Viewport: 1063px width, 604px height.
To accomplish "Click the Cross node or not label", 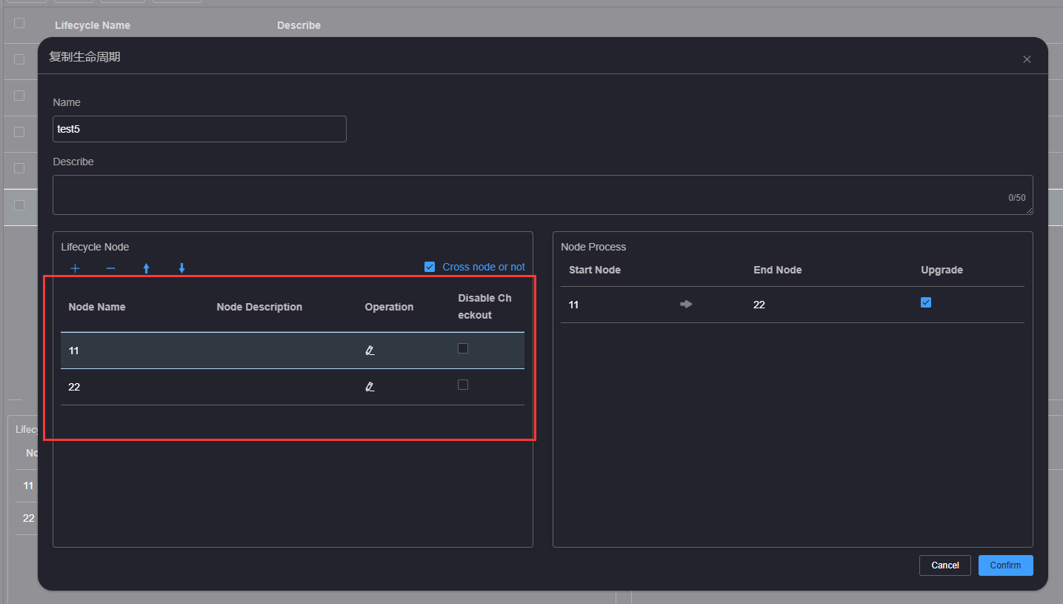I will [x=484, y=267].
